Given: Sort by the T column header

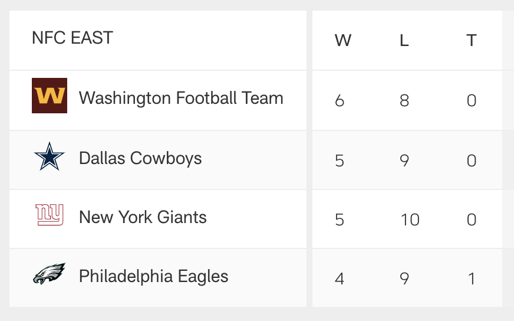Looking at the screenshot, I should [472, 40].
